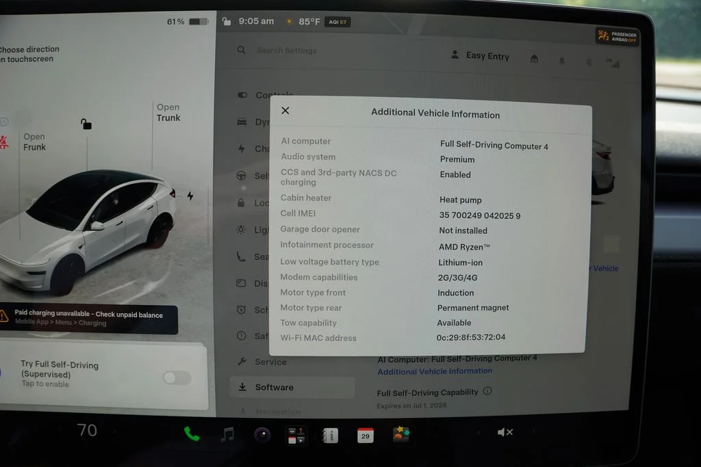The height and width of the screenshot is (467, 701).
Task: Tap the Search Settings field
Action: 286,51
